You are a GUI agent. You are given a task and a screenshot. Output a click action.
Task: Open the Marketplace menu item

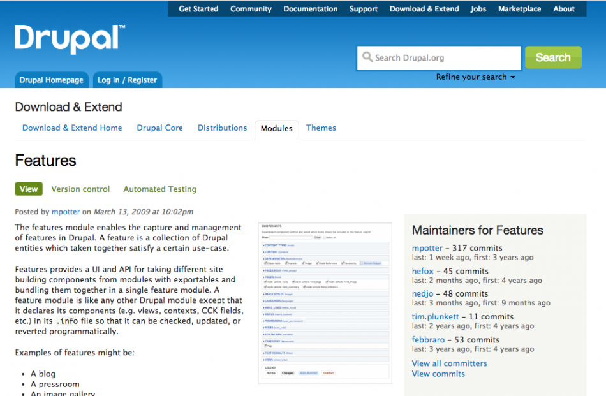519,9
